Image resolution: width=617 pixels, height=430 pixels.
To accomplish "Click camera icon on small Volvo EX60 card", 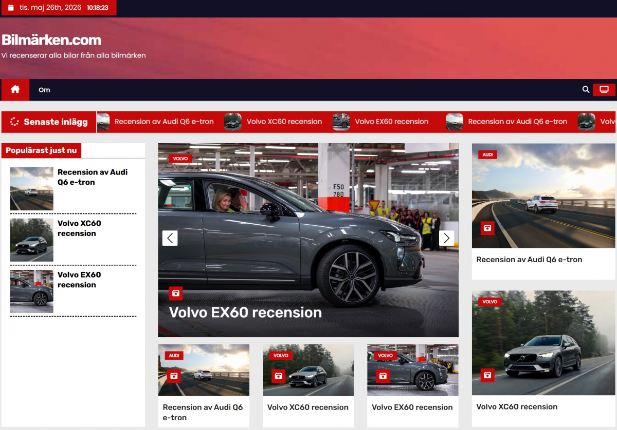I will click(x=383, y=376).
